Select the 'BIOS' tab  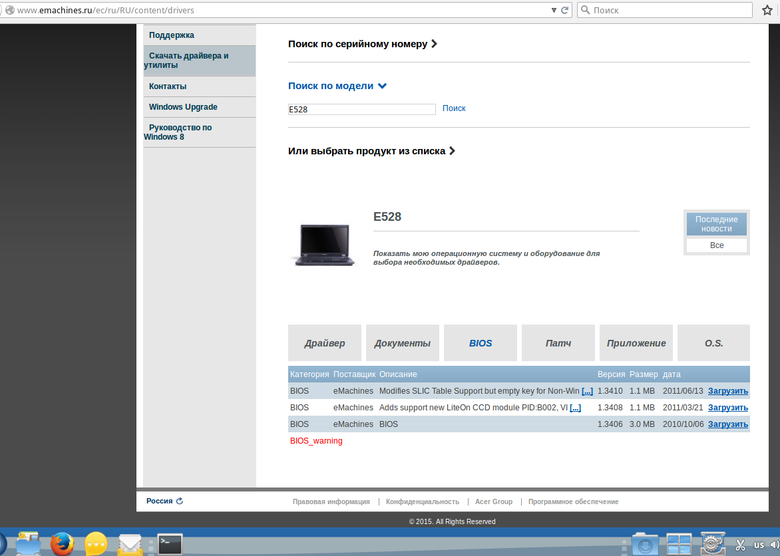[x=481, y=343]
